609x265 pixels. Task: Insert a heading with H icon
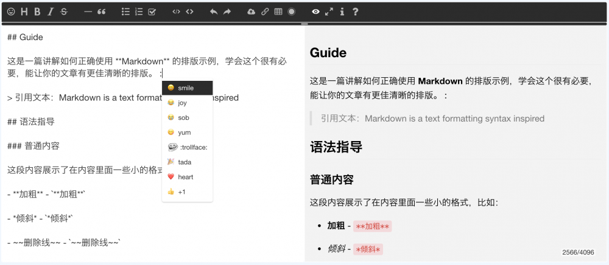coord(24,12)
